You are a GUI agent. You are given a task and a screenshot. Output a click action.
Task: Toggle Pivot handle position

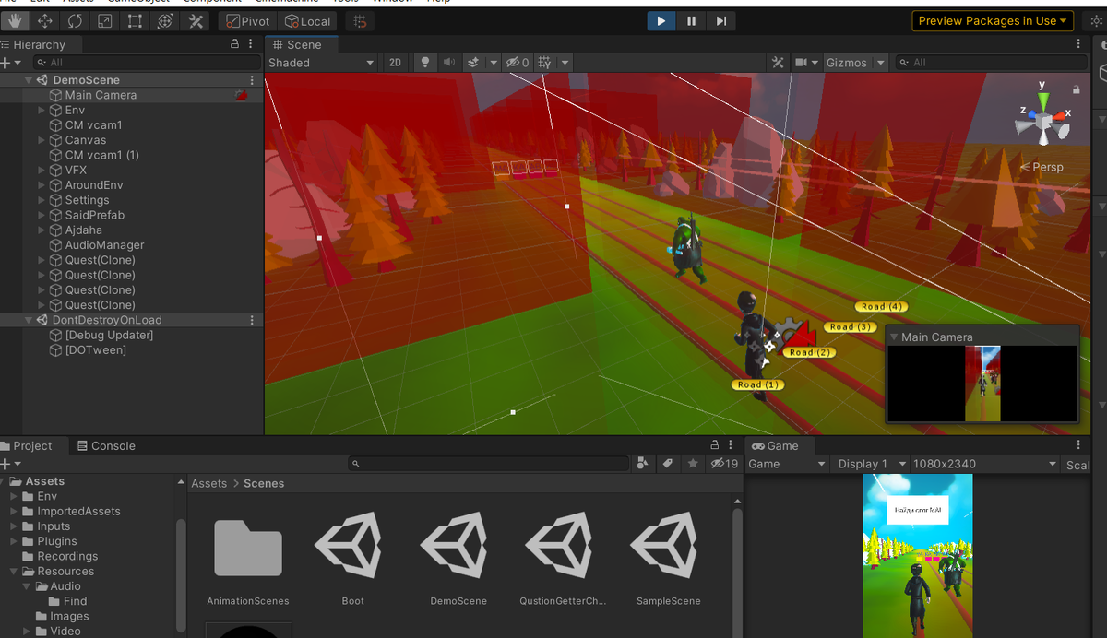247,20
